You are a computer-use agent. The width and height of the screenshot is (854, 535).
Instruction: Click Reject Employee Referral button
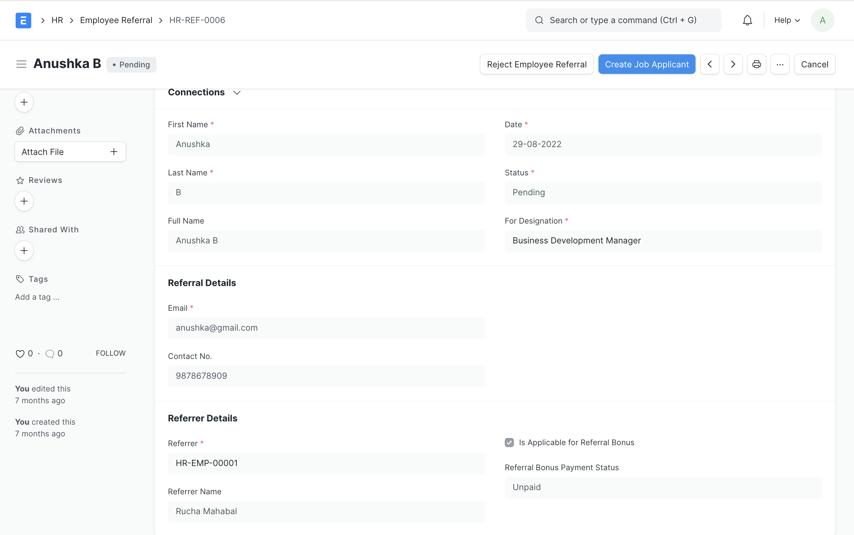pos(536,64)
